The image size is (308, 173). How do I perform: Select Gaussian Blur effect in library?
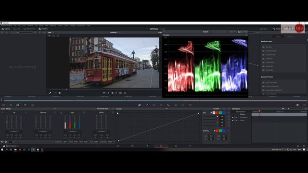tap(271, 55)
